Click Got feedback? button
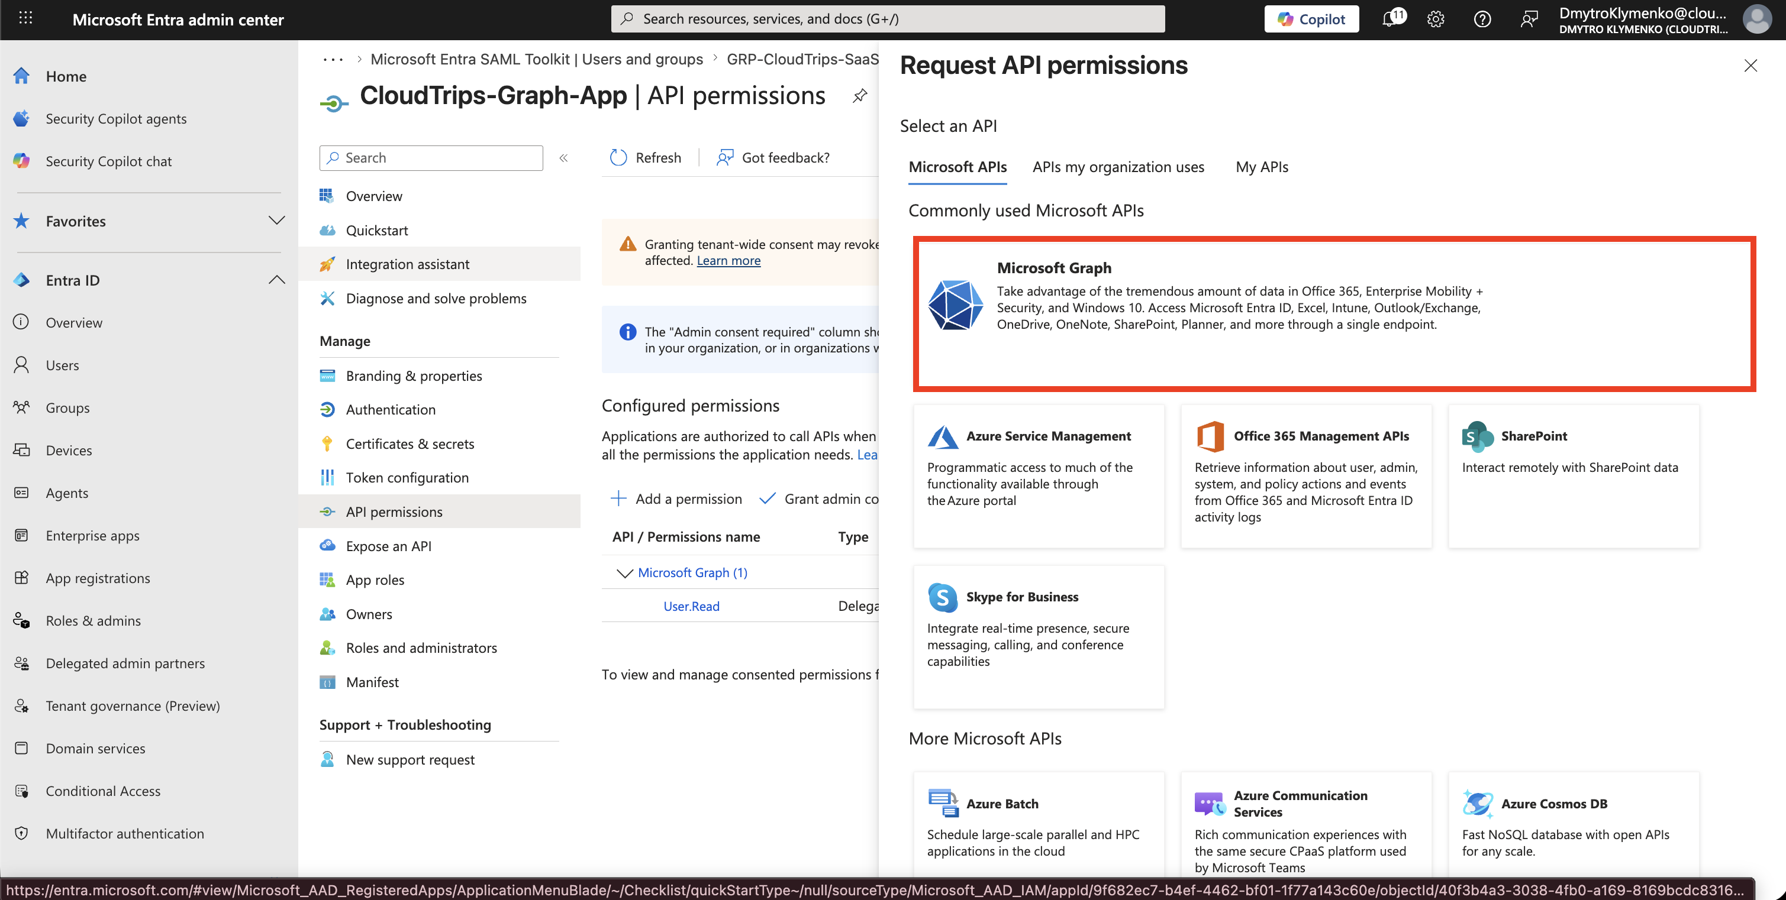Screen dimensions: 1786x900 click(773, 158)
